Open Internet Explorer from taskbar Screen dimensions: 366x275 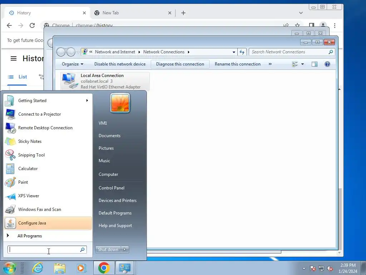click(38, 268)
